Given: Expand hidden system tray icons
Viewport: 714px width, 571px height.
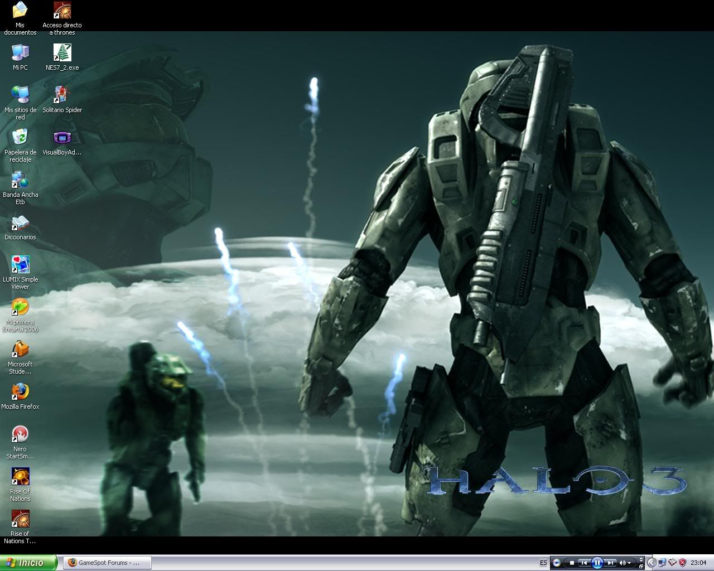Looking at the screenshot, I should pyautogui.click(x=652, y=563).
